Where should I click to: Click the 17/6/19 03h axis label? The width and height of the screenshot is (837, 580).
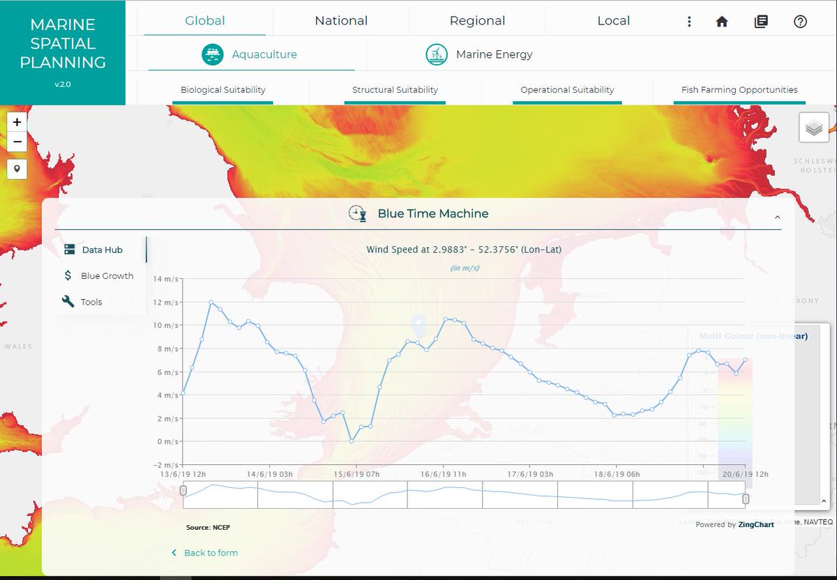pyautogui.click(x=530, y=474)
